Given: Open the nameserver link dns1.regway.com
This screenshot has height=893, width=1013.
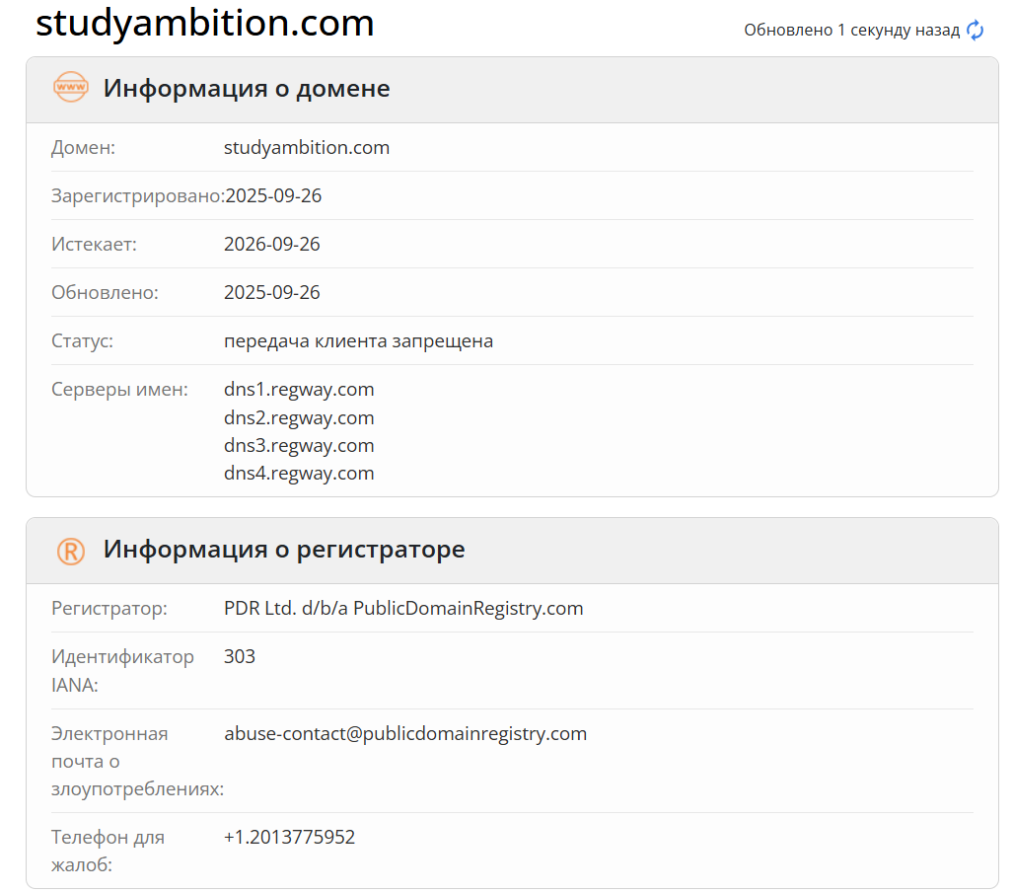Looking at the screenshot, I should [298, 389].
